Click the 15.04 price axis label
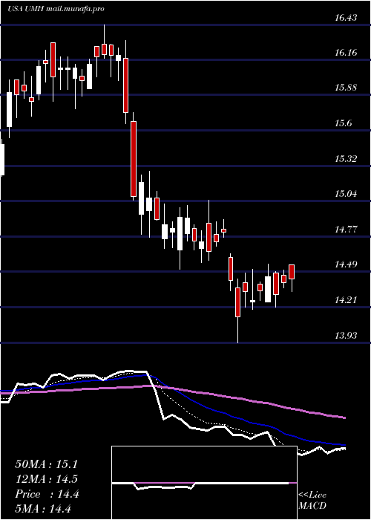The height and width of the screenshot is (520, 371). tap(346, 194)
